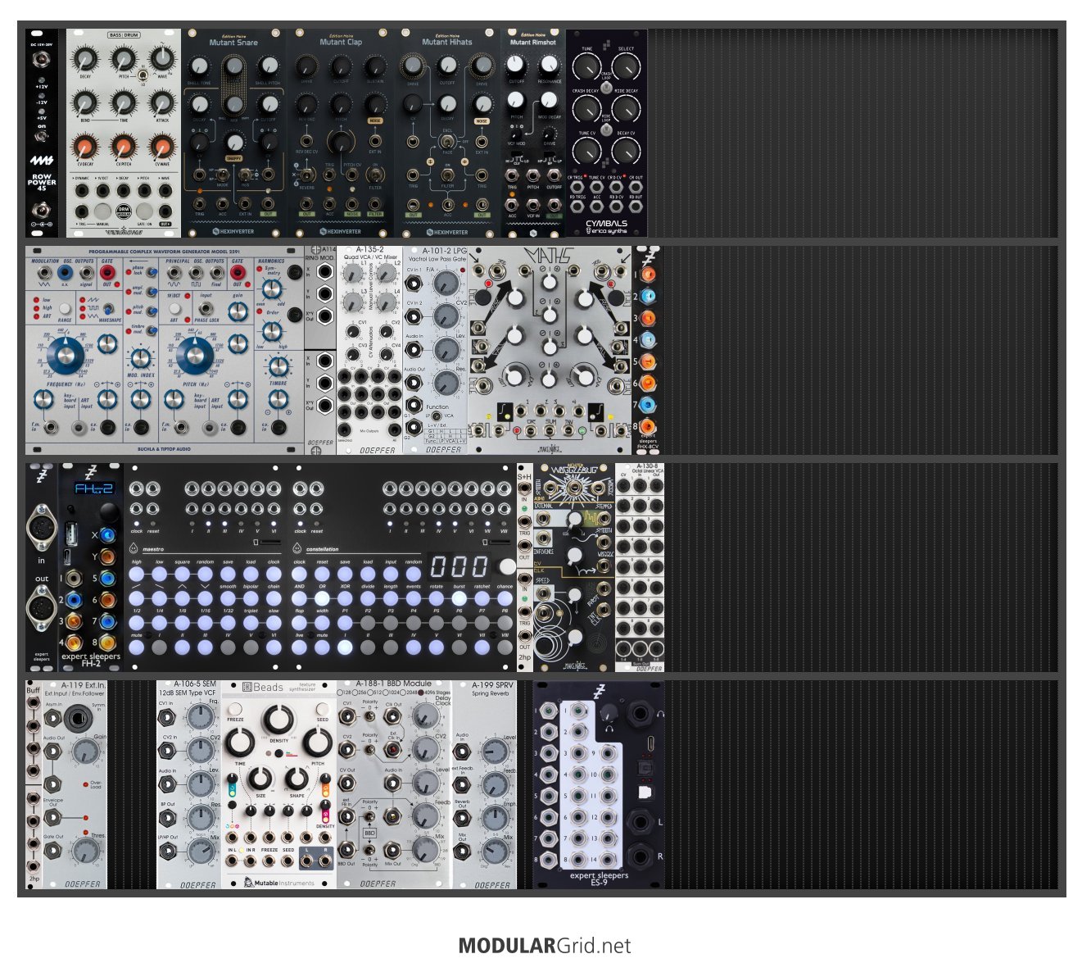The width and height of the screenshot is (1091, 963).
Task: Click the Z logo above the FH-2 display
Action: coord(91,471)
